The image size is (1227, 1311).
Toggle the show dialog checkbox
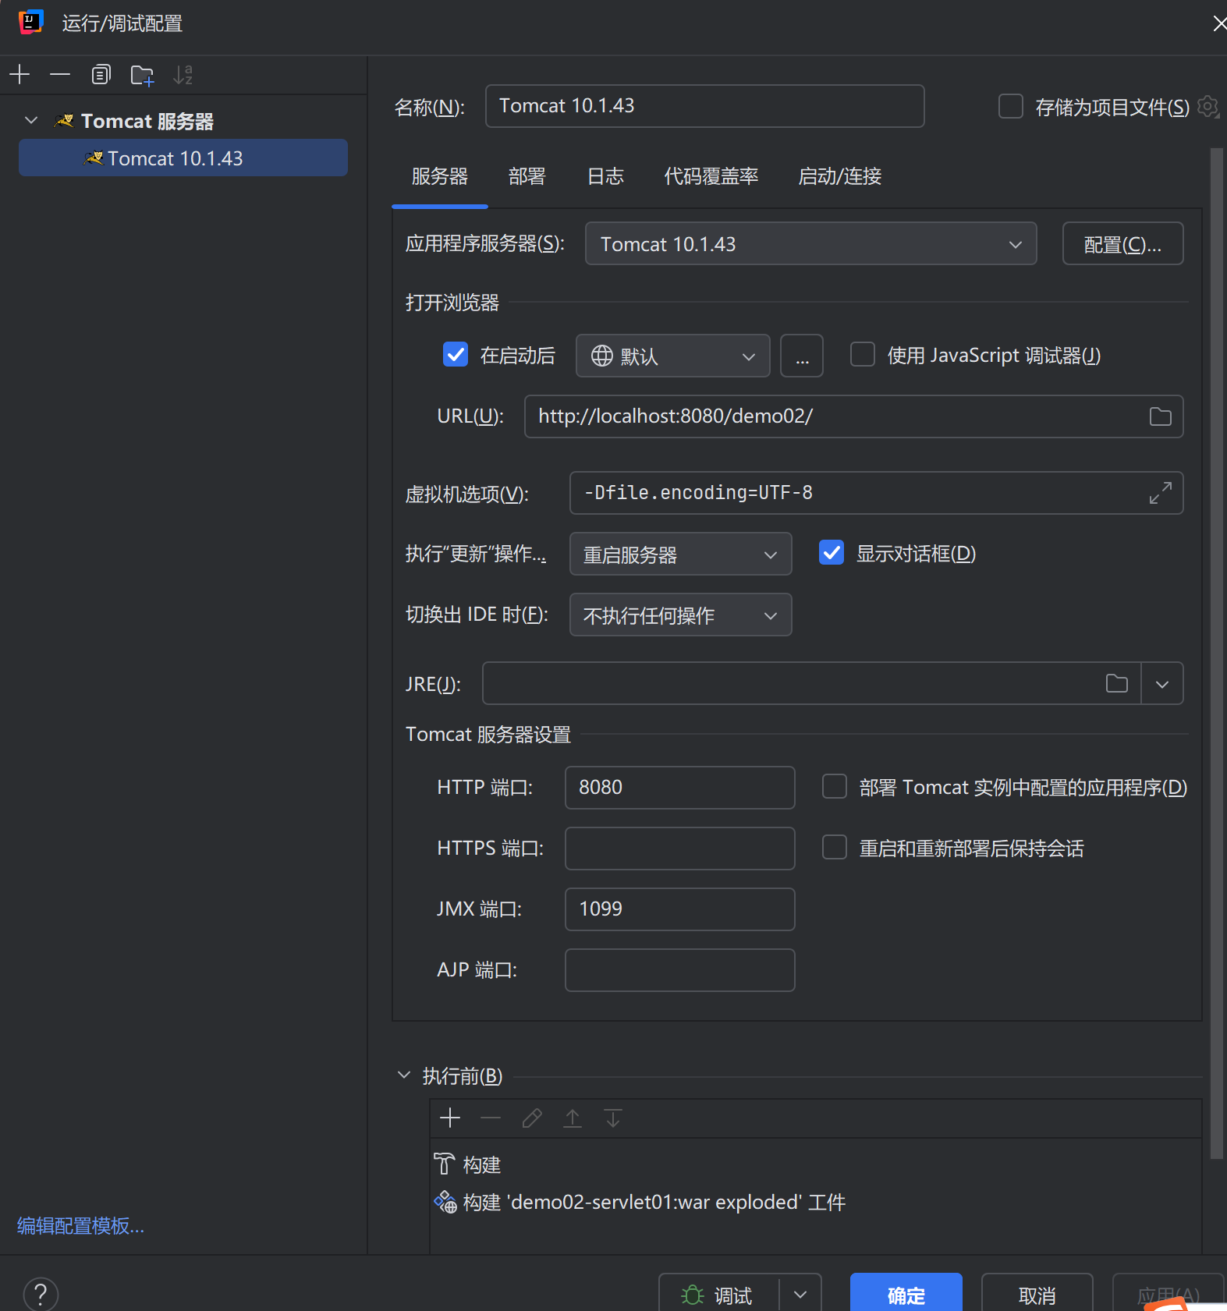pyautogui.click(x=832, y=553)
